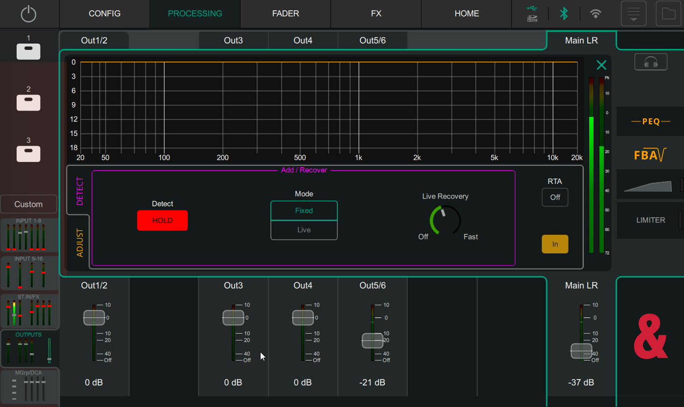The image size is (684, 407).
Task: Open the headphones monitor button
Action: [x=650, y=62]
